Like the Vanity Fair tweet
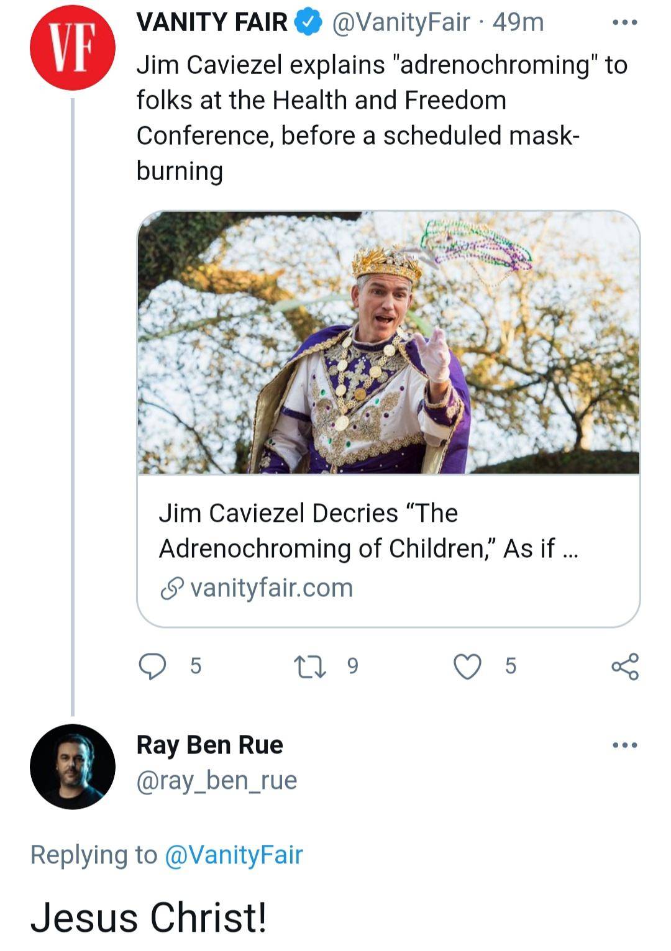Screen dimensions: 671x951 pyautogui.click(x=467, y=666)
